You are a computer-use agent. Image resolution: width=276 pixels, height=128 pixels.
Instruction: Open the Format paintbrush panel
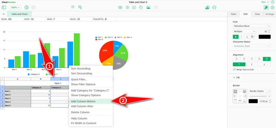266,8
